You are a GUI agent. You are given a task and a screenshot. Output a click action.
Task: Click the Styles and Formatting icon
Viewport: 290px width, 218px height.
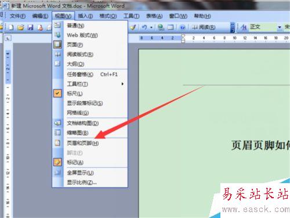(244, 27)
